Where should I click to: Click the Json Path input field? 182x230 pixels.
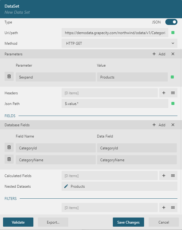tap(115, 103)
